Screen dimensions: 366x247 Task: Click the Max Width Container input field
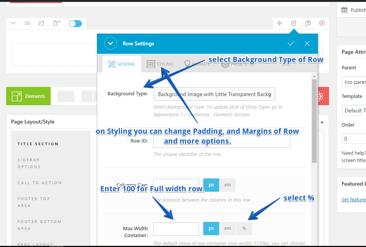(176, 229)
